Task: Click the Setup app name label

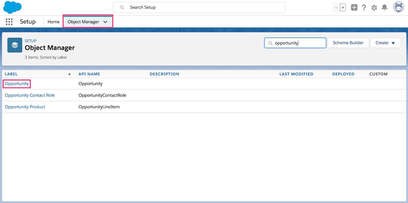Action: 28,22
